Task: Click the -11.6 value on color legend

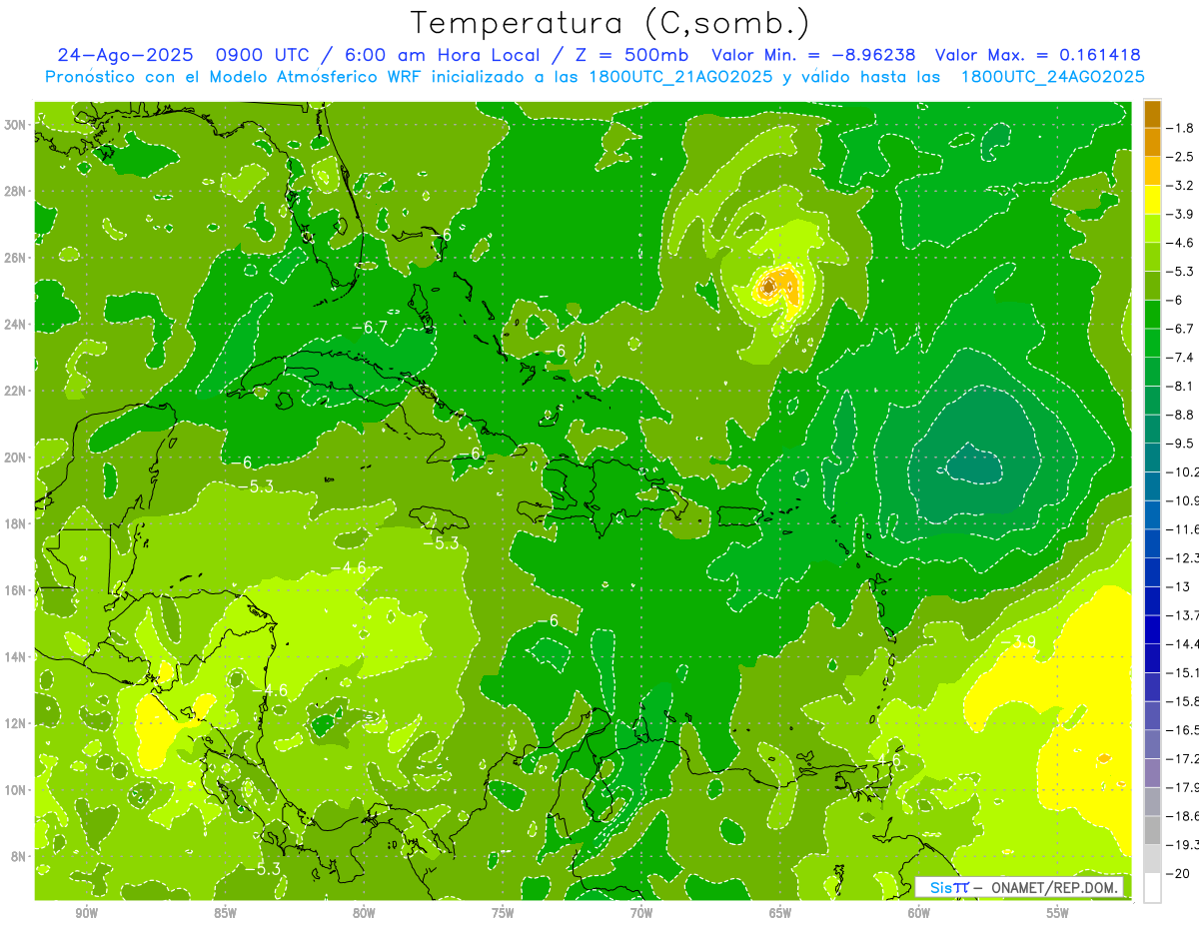Action: (x=1183, y=528)
